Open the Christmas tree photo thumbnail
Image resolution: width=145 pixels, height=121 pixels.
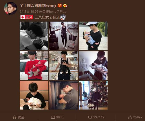(93, 95)
